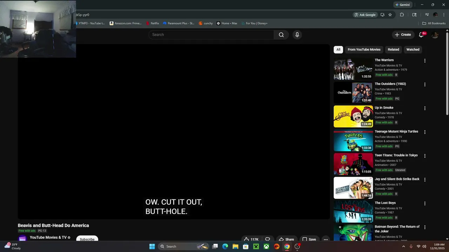Open Minecraft from taskbar
Screen dimensions: 449x252
click(256, 246)
